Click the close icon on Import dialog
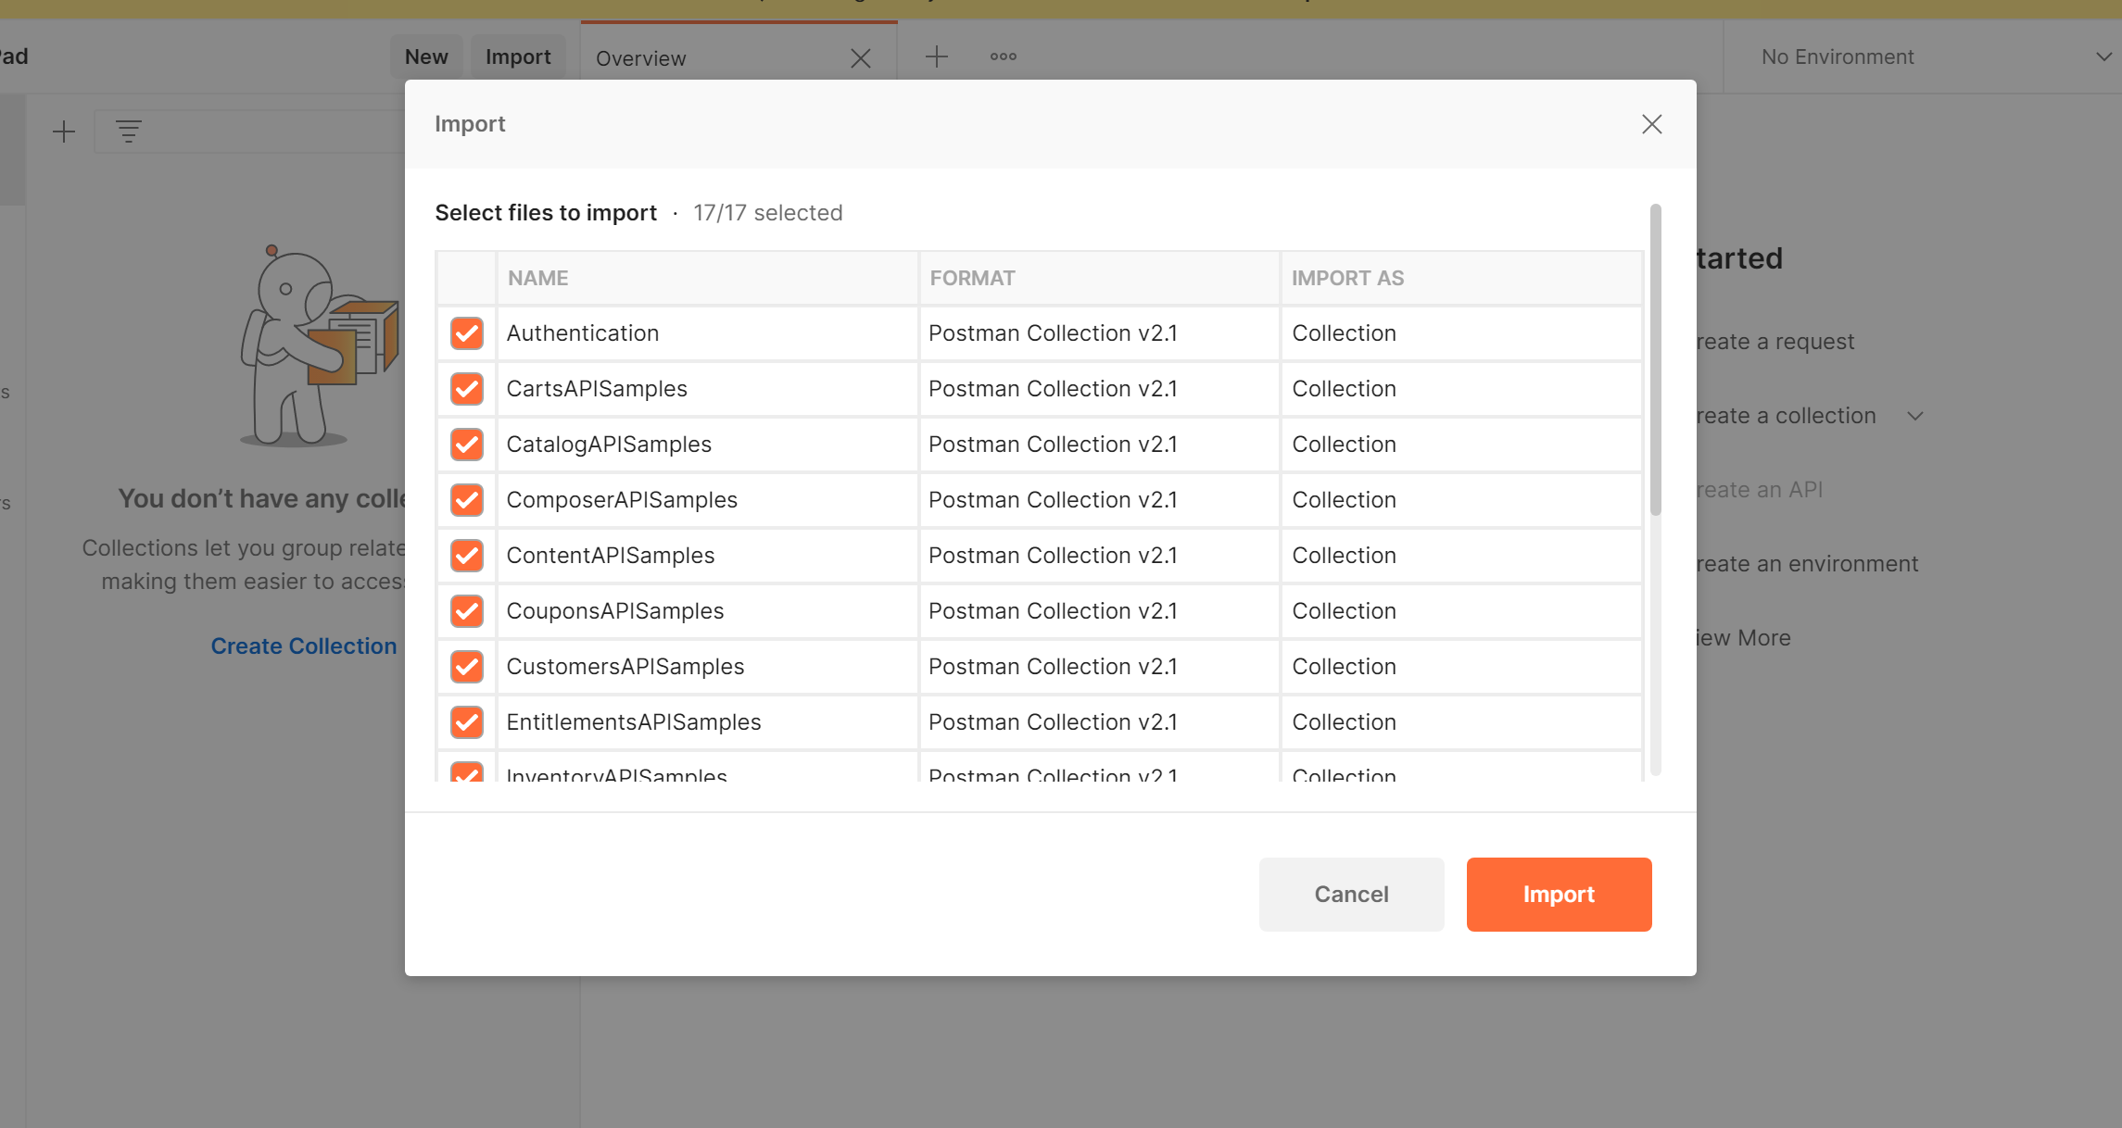The height and width of the screenshot is (1128, 2122). (1653, 123)
